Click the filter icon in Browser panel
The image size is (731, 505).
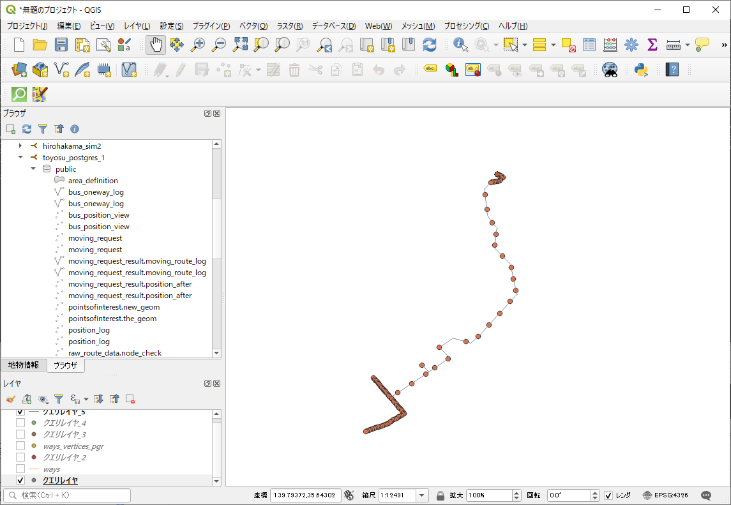(x=43, y=129)
